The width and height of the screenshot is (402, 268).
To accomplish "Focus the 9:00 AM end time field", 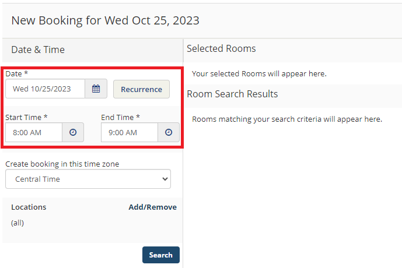I will (130, 132).
